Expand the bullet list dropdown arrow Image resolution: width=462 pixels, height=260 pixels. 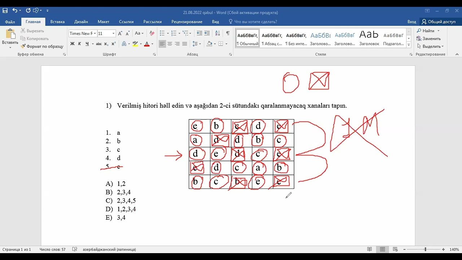(167, 33)
